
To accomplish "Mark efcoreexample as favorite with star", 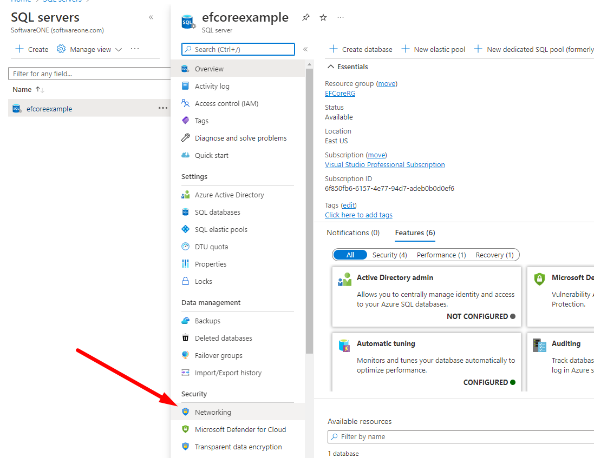I will point(323,17).
